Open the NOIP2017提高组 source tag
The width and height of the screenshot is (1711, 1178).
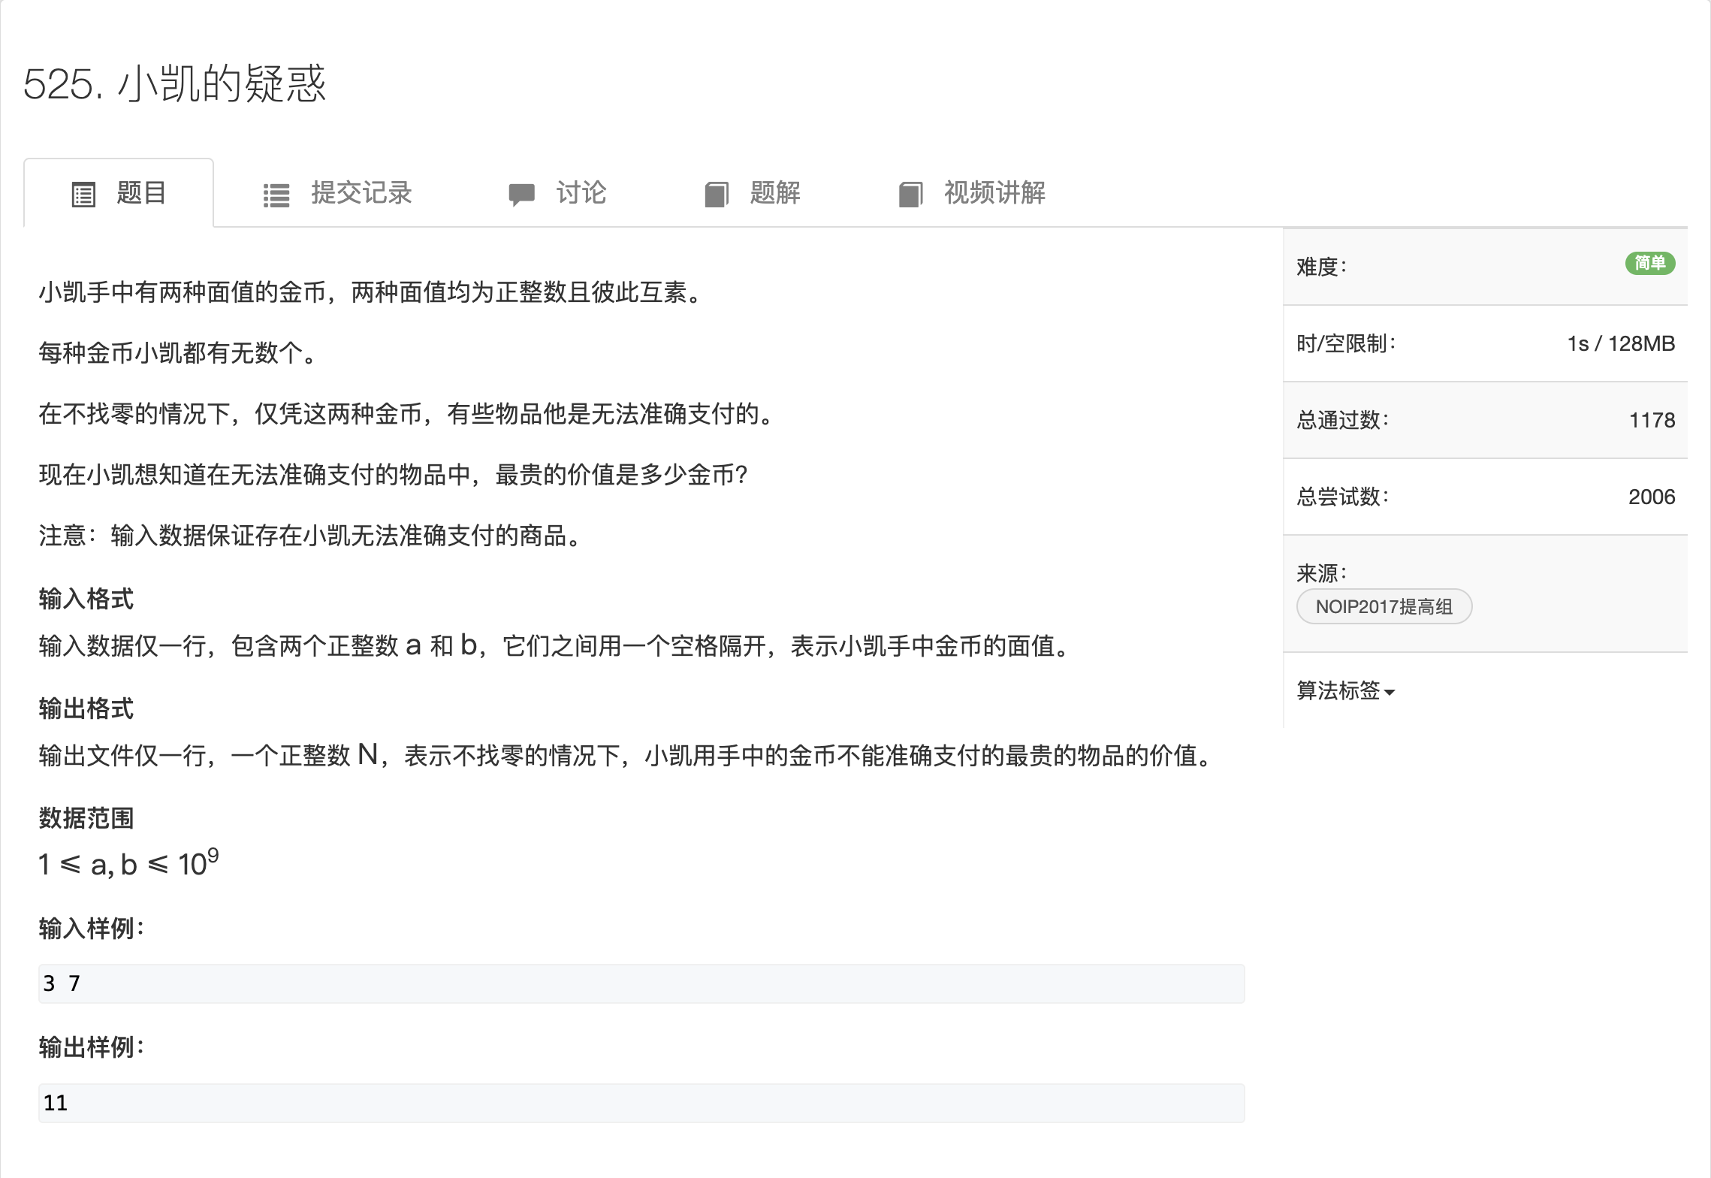click(1384, 606)
